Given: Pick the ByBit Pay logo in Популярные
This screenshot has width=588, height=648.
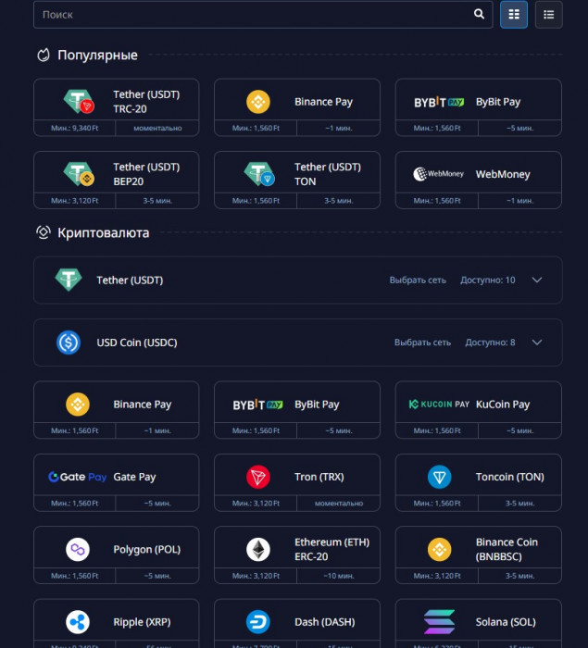Looking at the screenshot, I should [x=439, y=102].
